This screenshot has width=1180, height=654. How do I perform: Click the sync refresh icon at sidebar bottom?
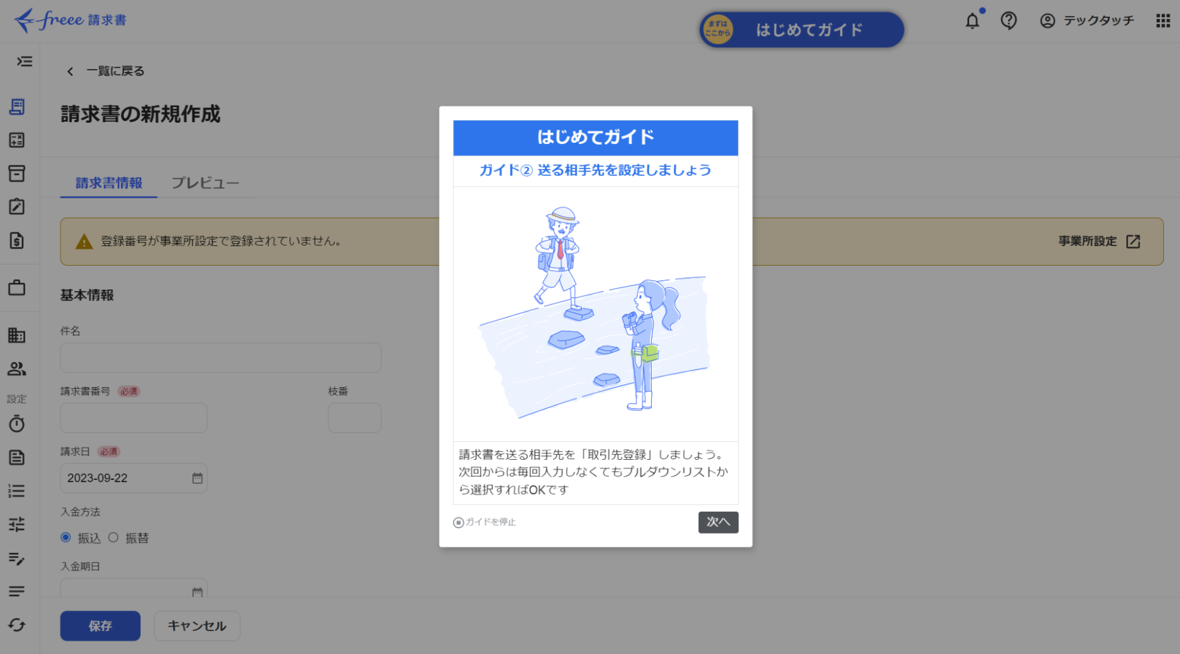(x=17, y=626)
